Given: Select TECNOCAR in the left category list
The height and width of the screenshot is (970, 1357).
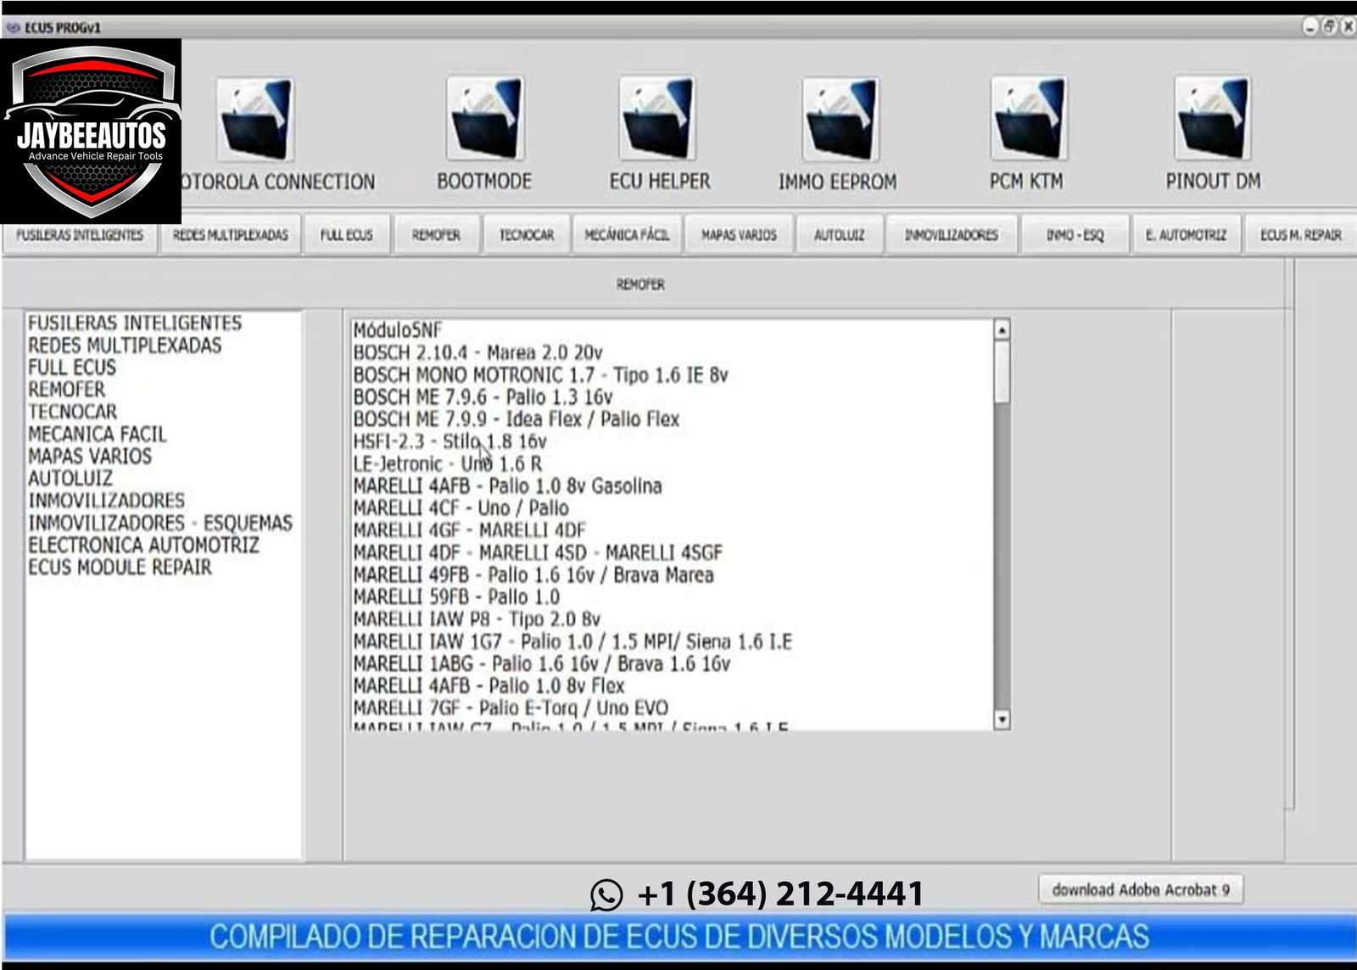Looking at the screenshot, I should click(73, 412).
